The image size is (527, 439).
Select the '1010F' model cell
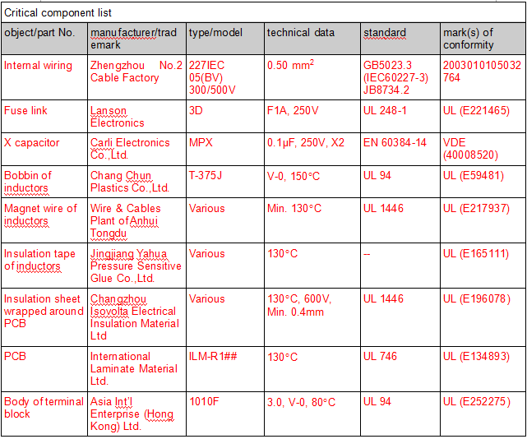coord(225,414)
